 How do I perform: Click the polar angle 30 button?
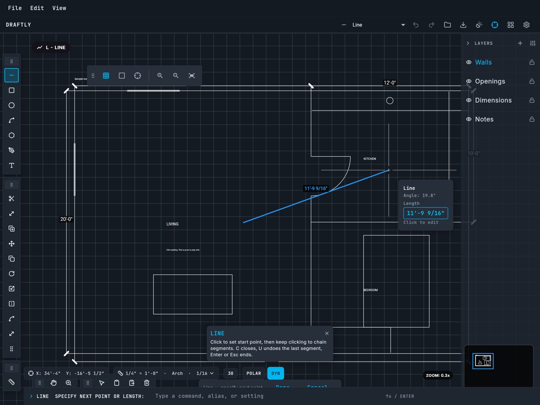(231, 373)
